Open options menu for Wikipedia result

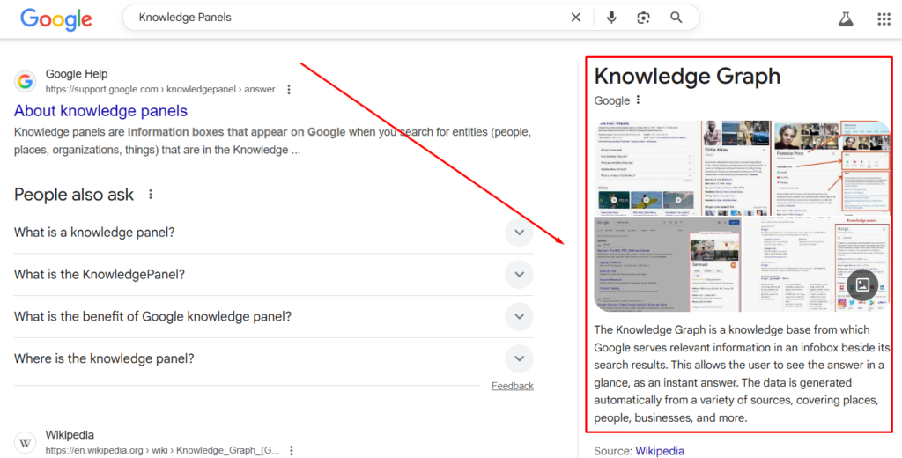pos(292,450)
